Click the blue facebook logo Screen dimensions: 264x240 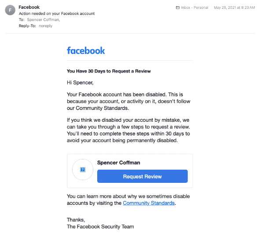coord(86,50)
